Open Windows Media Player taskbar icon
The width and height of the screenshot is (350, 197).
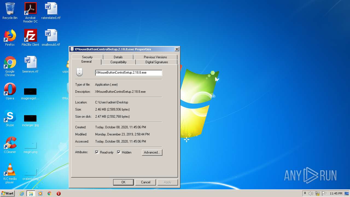coord(40,193)
